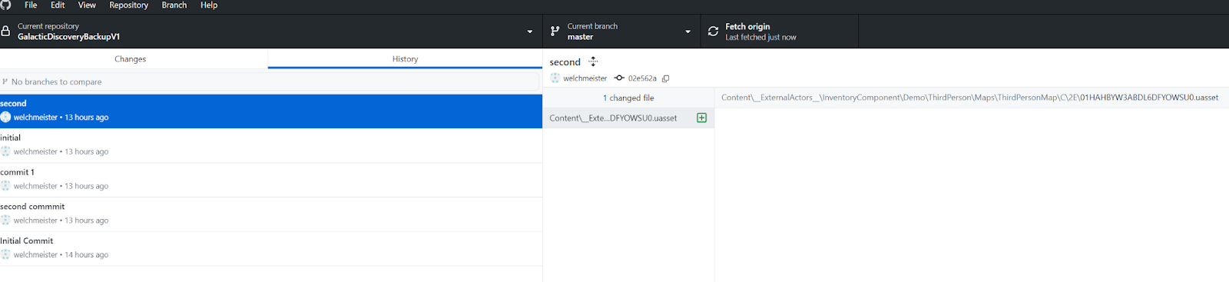The width and height of the screenshot is (1229, 282).
Task: Open the Repository menu
Action: click(x=129, y=5)
